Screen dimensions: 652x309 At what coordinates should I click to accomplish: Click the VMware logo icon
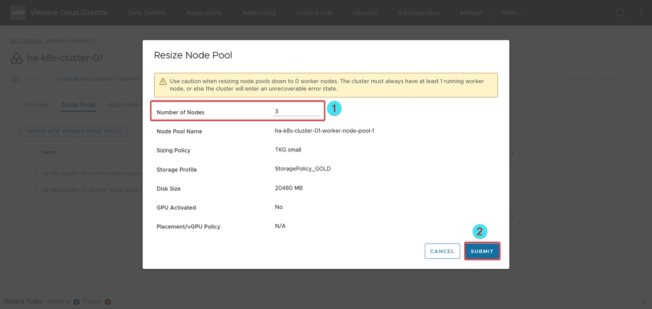pyautogui.click(x=18, y=13)
